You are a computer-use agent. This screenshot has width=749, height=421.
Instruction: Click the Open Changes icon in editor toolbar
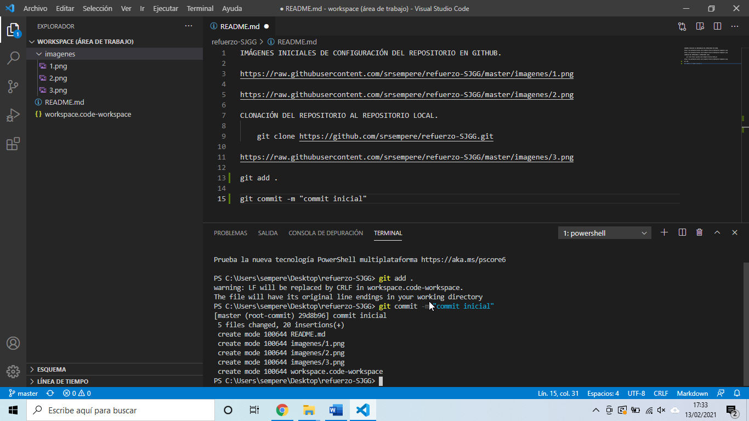tap(682, 26)
